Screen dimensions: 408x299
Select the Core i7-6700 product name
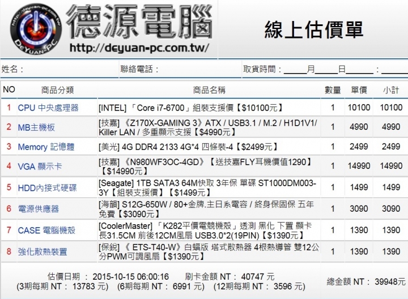(191, 108)
